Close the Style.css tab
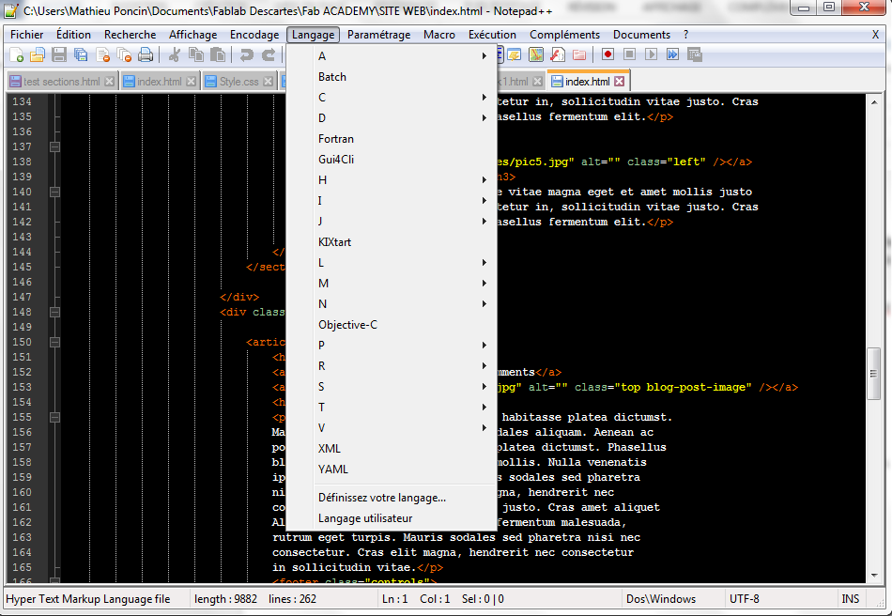 (x=268, y=82)
